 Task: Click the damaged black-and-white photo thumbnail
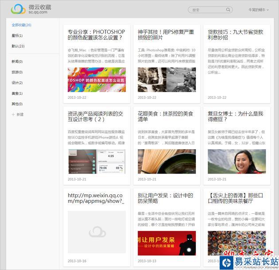point(167,80)
